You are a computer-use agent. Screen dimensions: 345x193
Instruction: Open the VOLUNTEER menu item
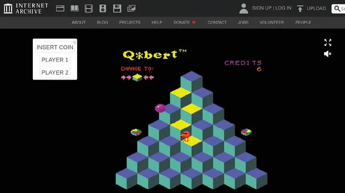272,22
